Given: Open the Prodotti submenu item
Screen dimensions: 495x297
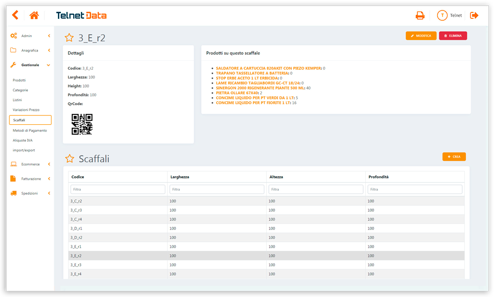Looking at the screenshot, I should tap(19, 80).
